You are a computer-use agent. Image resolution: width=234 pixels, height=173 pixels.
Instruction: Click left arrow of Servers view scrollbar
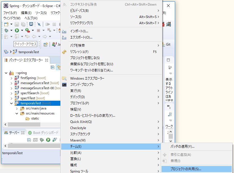5,146
